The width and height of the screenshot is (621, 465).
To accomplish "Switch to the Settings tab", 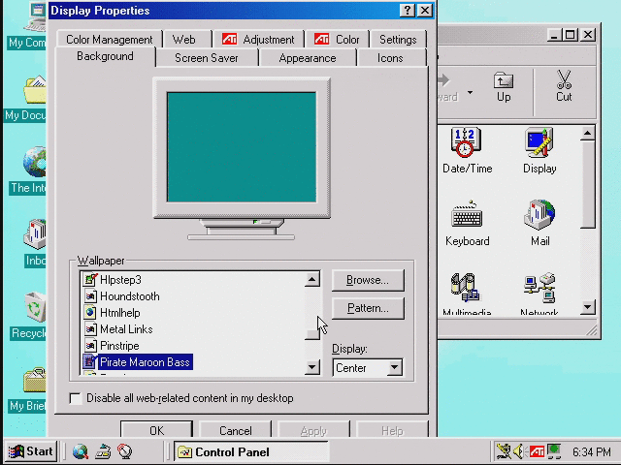I will [x=398, y=40].
